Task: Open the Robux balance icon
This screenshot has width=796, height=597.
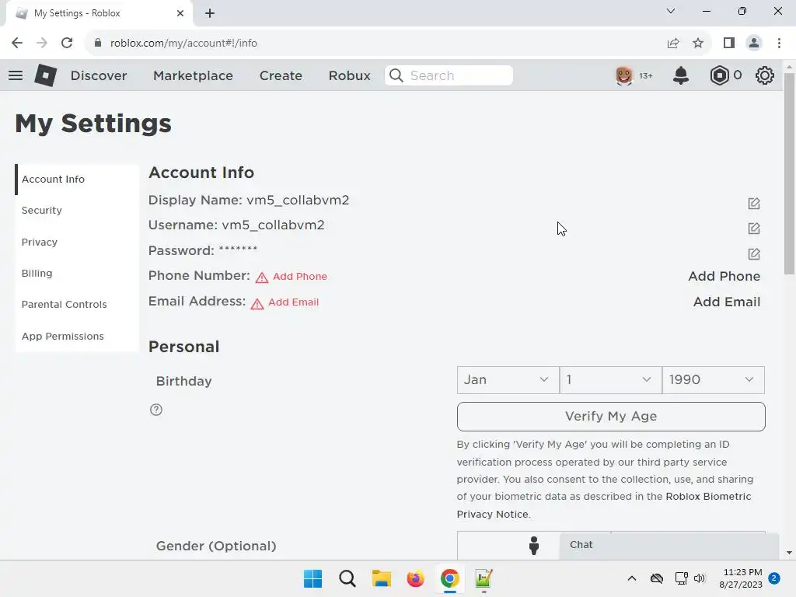Action: click(x=719, y=75)
